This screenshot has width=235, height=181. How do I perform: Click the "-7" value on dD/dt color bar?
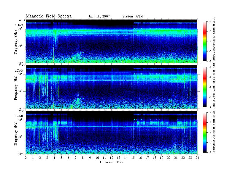point(210,97)
